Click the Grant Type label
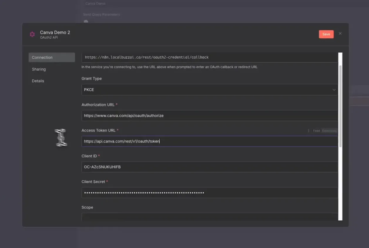This screenshot has height=248, width=369. [91, 79]
